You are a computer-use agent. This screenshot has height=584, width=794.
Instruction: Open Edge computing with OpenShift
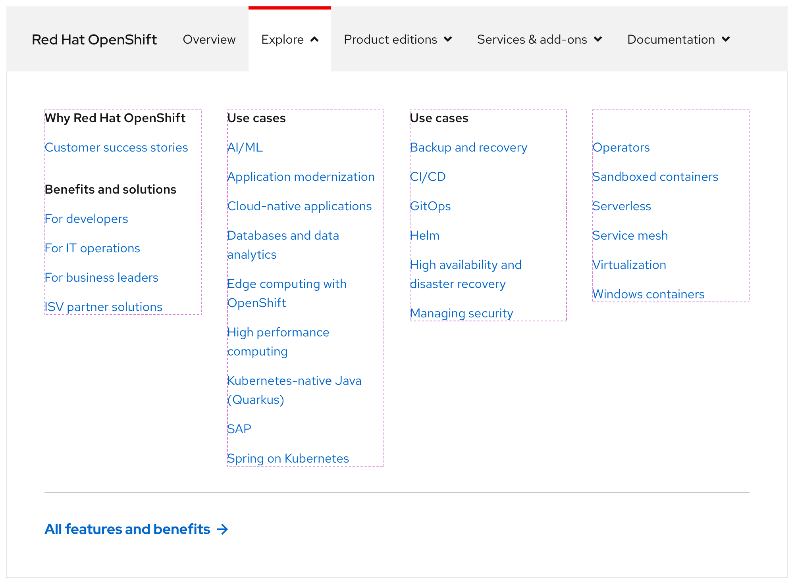(x=287, y=293)
